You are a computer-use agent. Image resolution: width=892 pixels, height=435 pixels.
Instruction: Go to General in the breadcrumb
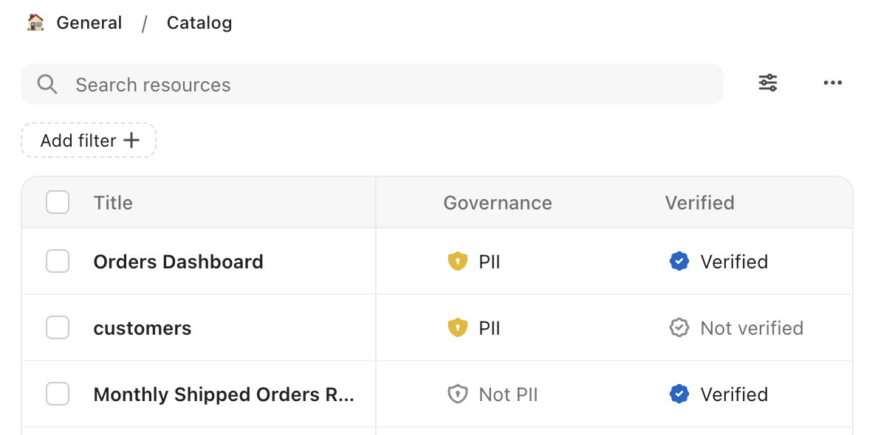89,23
